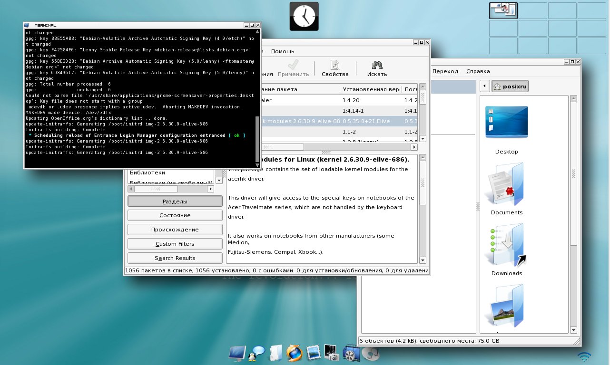This screenshot has width=610, height=365.
Task: Open the clock widget on the desktop
Action: 304,17
